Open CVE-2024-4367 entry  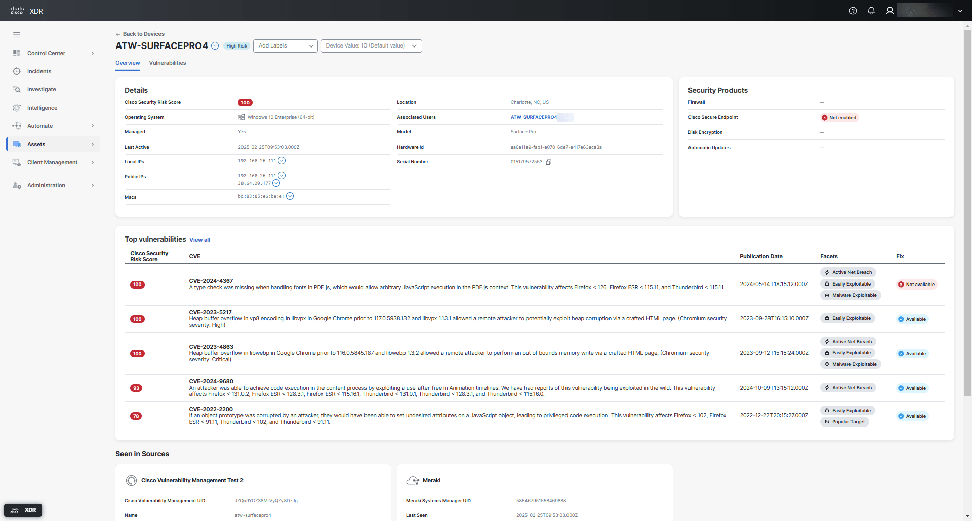pyautogui.click(x=211, y=281)
